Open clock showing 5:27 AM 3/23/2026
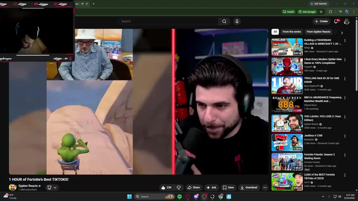This screenshot has height=201, width=358. pos(350,197)
